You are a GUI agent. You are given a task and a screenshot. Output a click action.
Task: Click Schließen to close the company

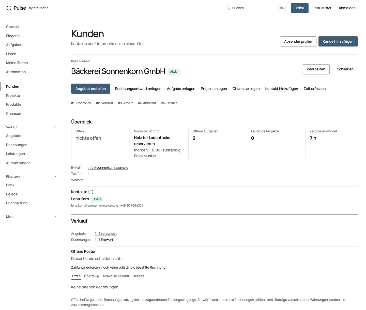point(345,69)
